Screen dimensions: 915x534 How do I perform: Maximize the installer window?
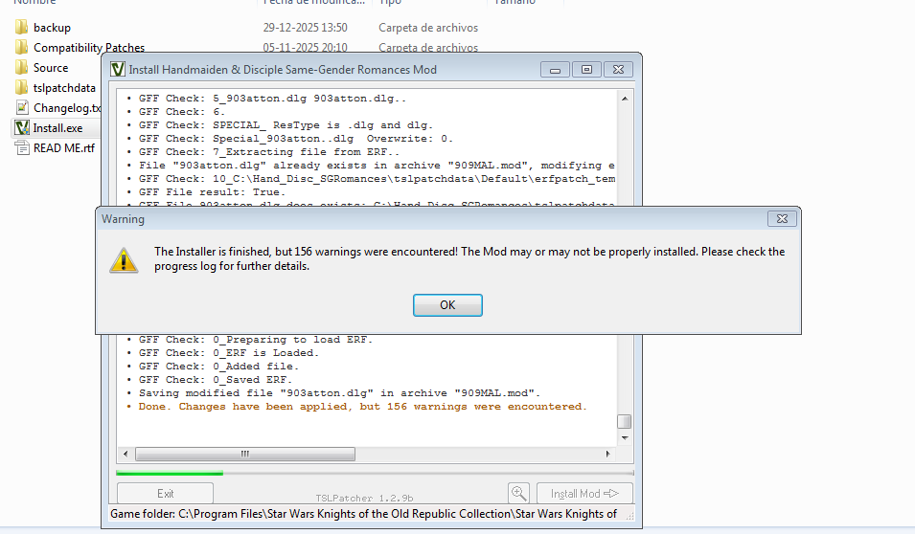pos(586,69)
